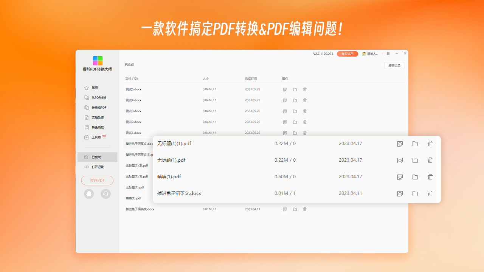Screen dimensions: 484x272
Task: Remove 测试1.docx using the trash icon
Action: point(305,133)
